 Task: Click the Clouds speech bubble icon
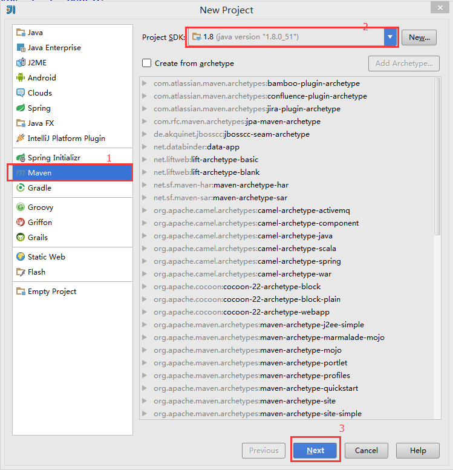(x=21, y=93)
